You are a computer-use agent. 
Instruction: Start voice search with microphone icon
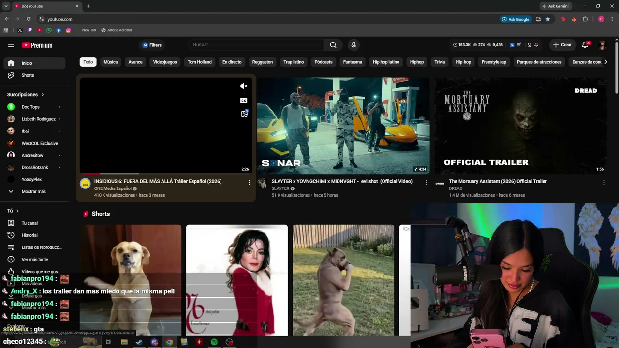click(354, 45)
